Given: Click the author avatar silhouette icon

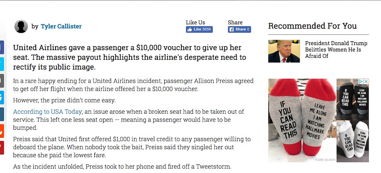Looking at the screenshot, I should pyautogui.click(x=21, y=27).
